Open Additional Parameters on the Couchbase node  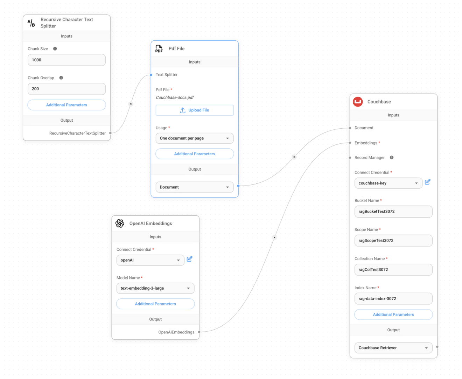tap(393, 314)
